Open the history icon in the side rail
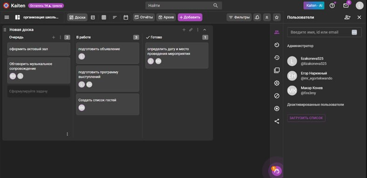This screenshot has width=367, height=178. [277, 58]
